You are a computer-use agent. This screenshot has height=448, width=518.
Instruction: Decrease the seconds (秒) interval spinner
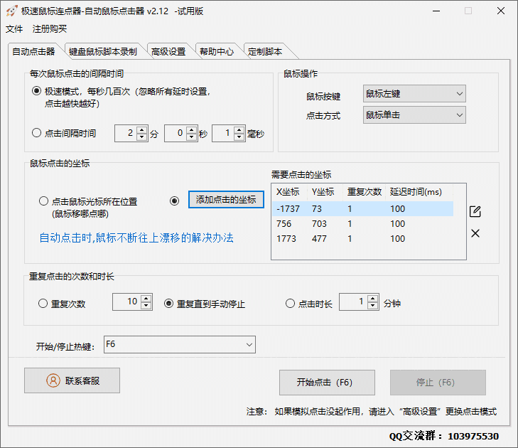tap(192, 137)
